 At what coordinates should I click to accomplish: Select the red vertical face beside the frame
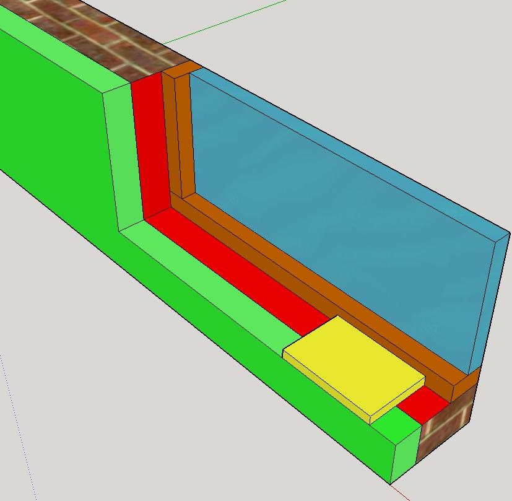[x=152, y=149]
